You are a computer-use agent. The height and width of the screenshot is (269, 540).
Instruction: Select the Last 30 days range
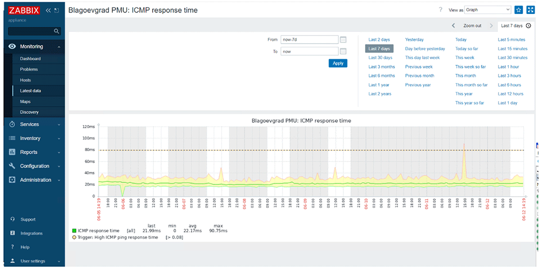[x=380, y=58]
